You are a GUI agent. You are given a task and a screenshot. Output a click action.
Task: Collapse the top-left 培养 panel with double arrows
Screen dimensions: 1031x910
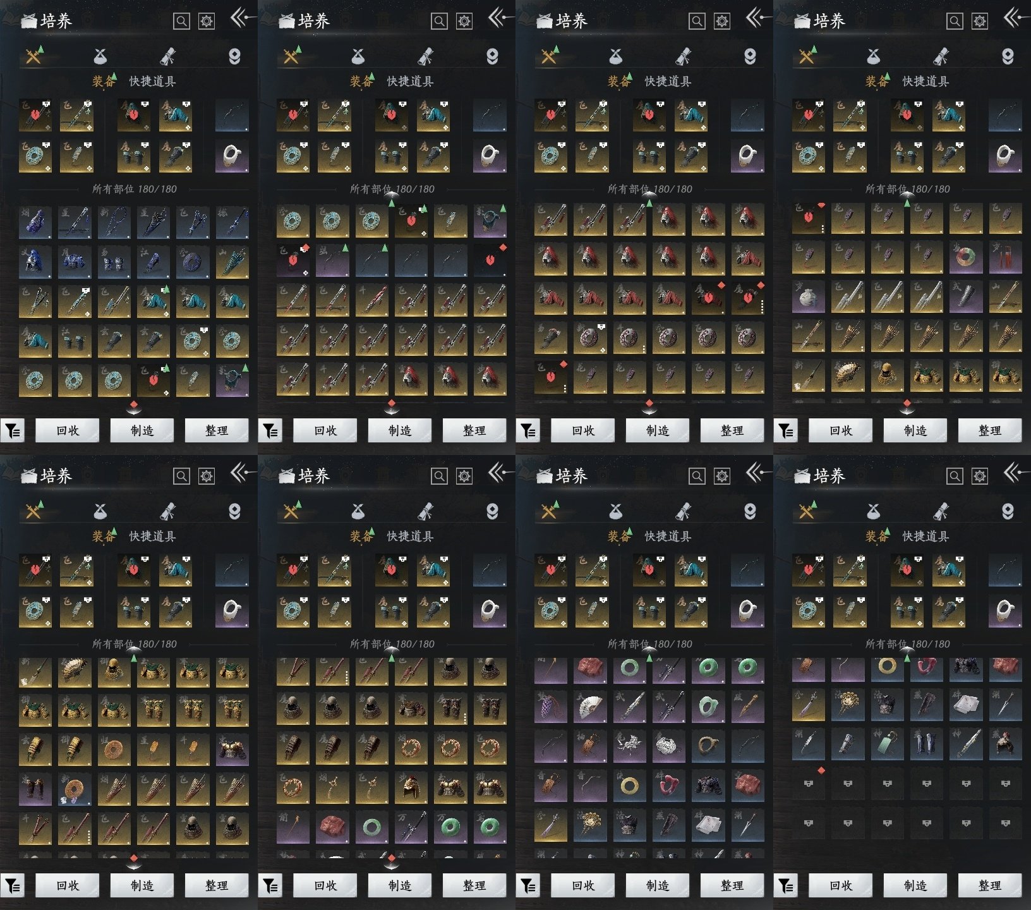click(x=241, y=18)
